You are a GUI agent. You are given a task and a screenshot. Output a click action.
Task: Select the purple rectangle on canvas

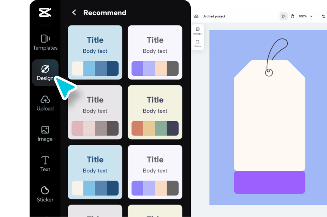click(269, 182)
